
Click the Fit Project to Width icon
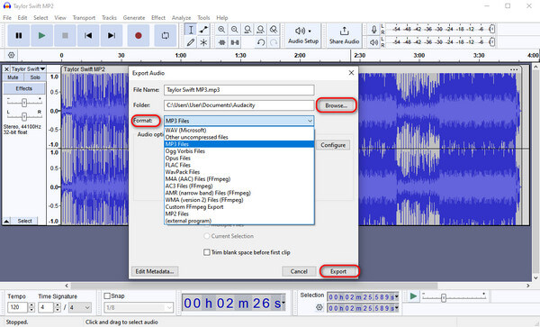click(260, 30)
